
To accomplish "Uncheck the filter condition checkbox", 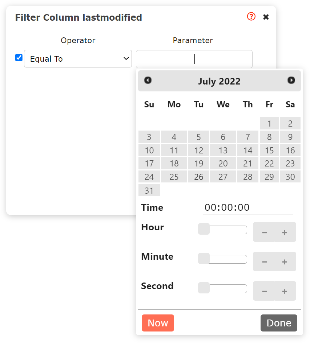I will (x=19, y=57).
